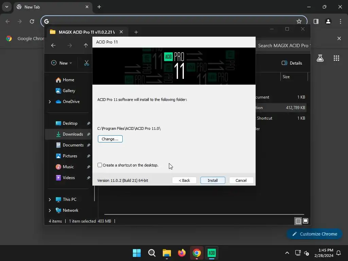Open Videos folder in sidebar
Screen dimensions: 348x261
pos(69,178)
